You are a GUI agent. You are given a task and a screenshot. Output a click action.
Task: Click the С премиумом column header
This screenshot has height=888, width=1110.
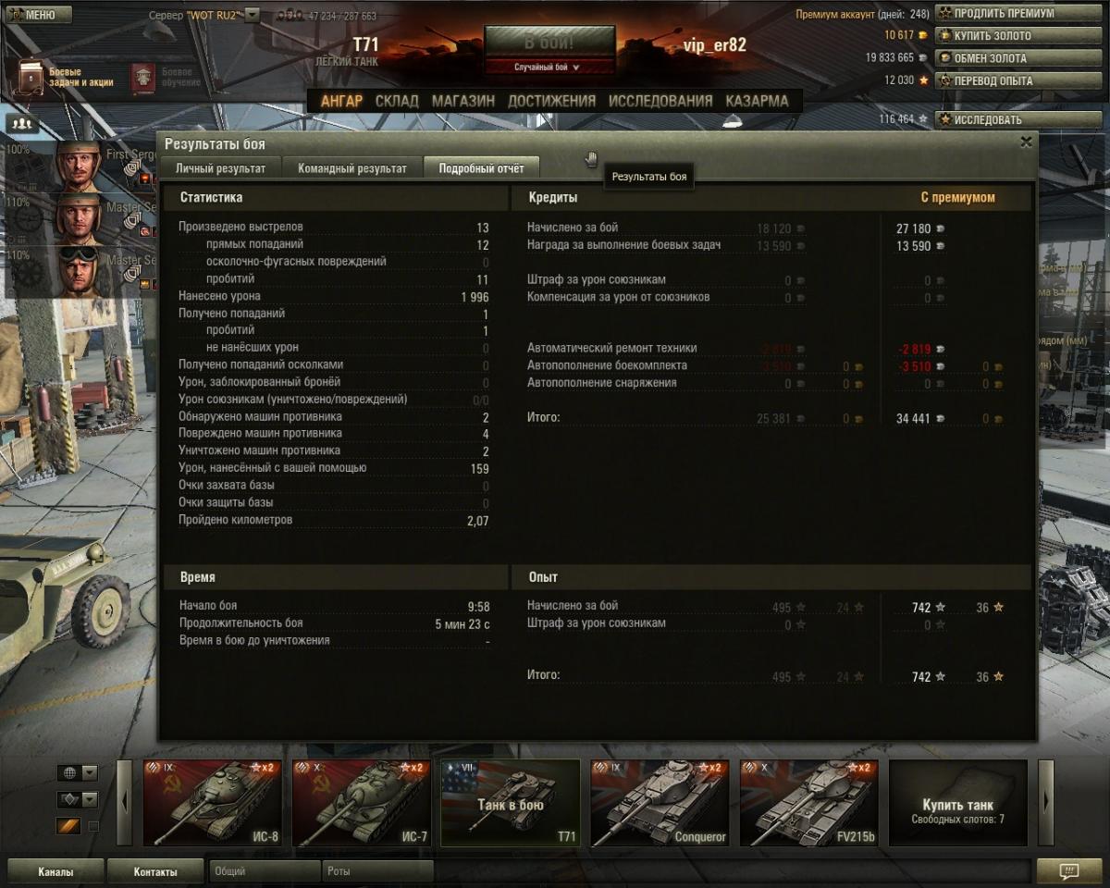[957, 197]
